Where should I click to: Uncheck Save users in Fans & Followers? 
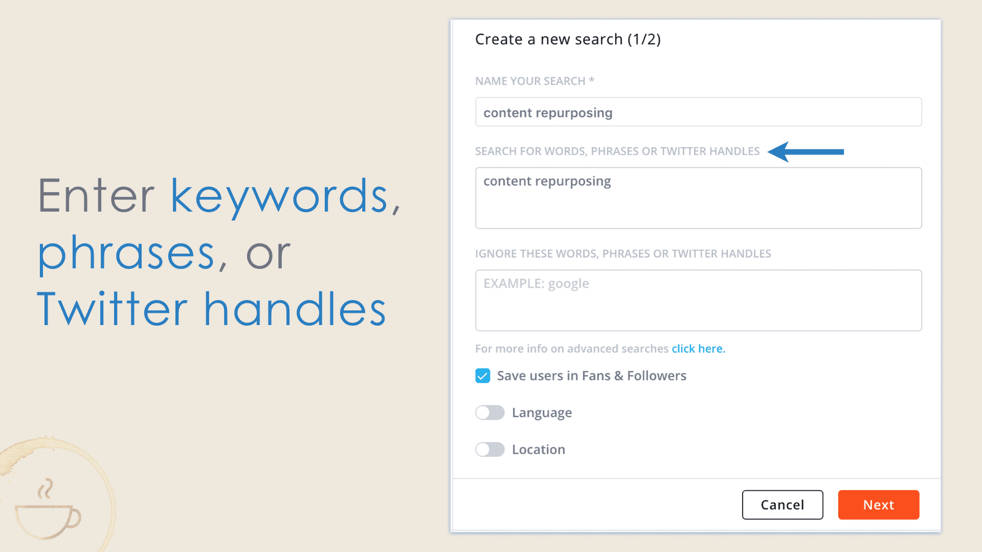tap(482, 375)
